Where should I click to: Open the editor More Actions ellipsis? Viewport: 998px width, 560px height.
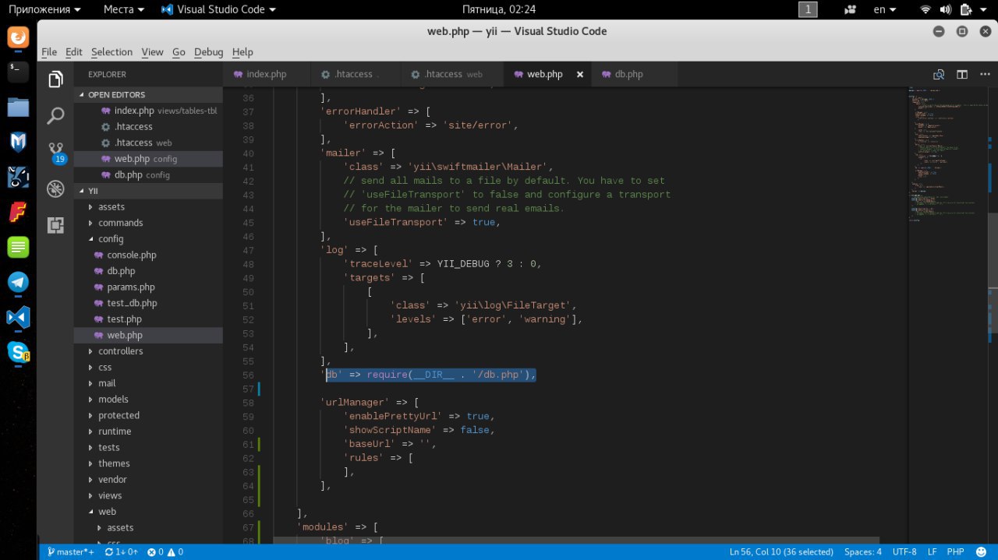pos(983,75)
